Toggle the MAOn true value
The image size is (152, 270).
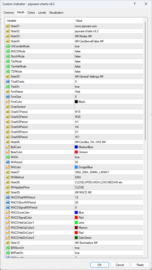(77, 157)
